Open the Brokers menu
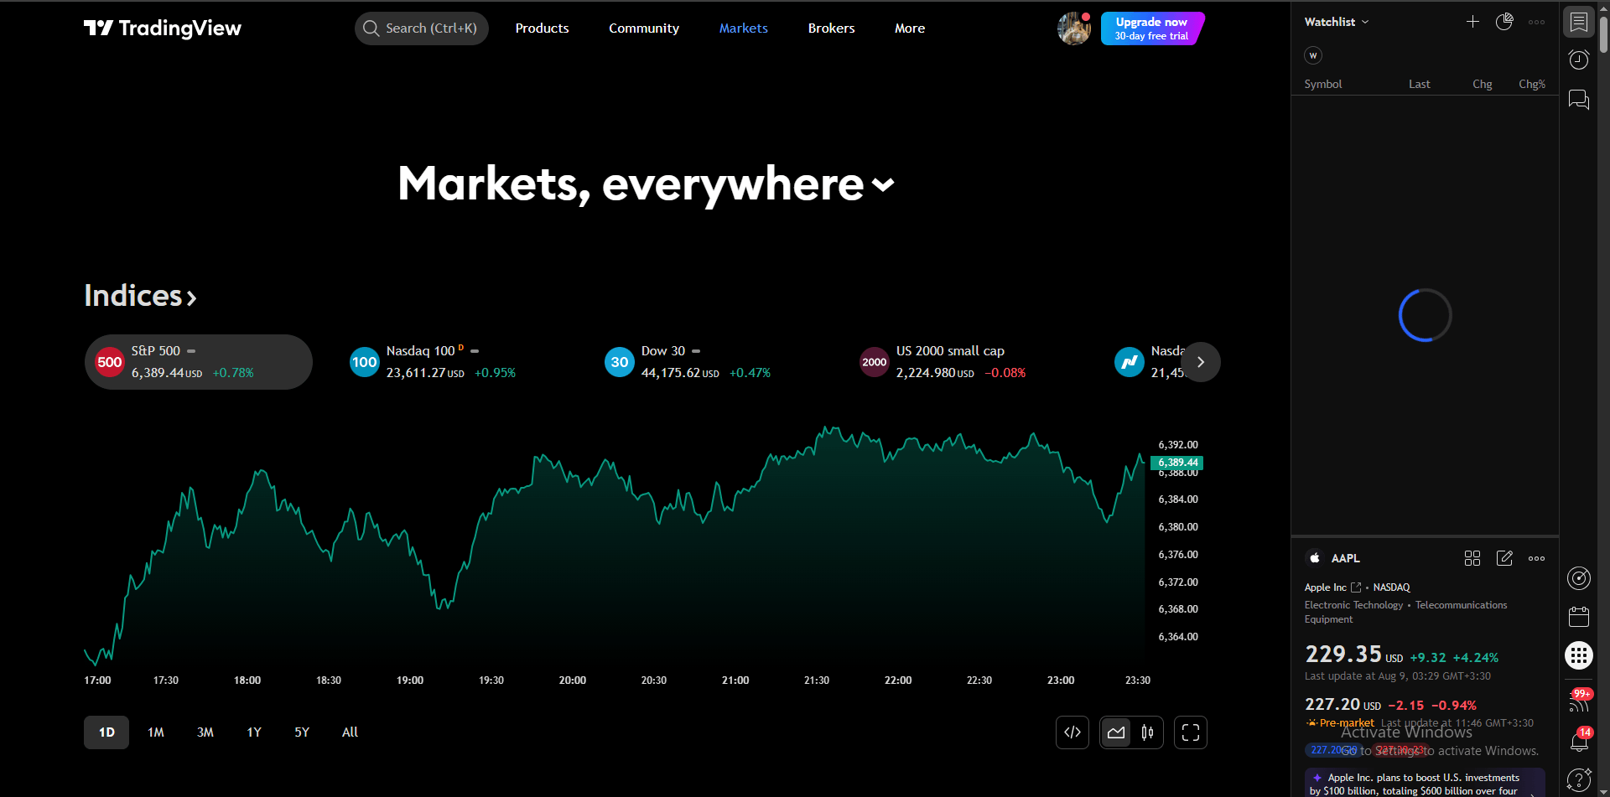Image resolution: width=1610 pixels, height=797 pixels. pos(831,28)
